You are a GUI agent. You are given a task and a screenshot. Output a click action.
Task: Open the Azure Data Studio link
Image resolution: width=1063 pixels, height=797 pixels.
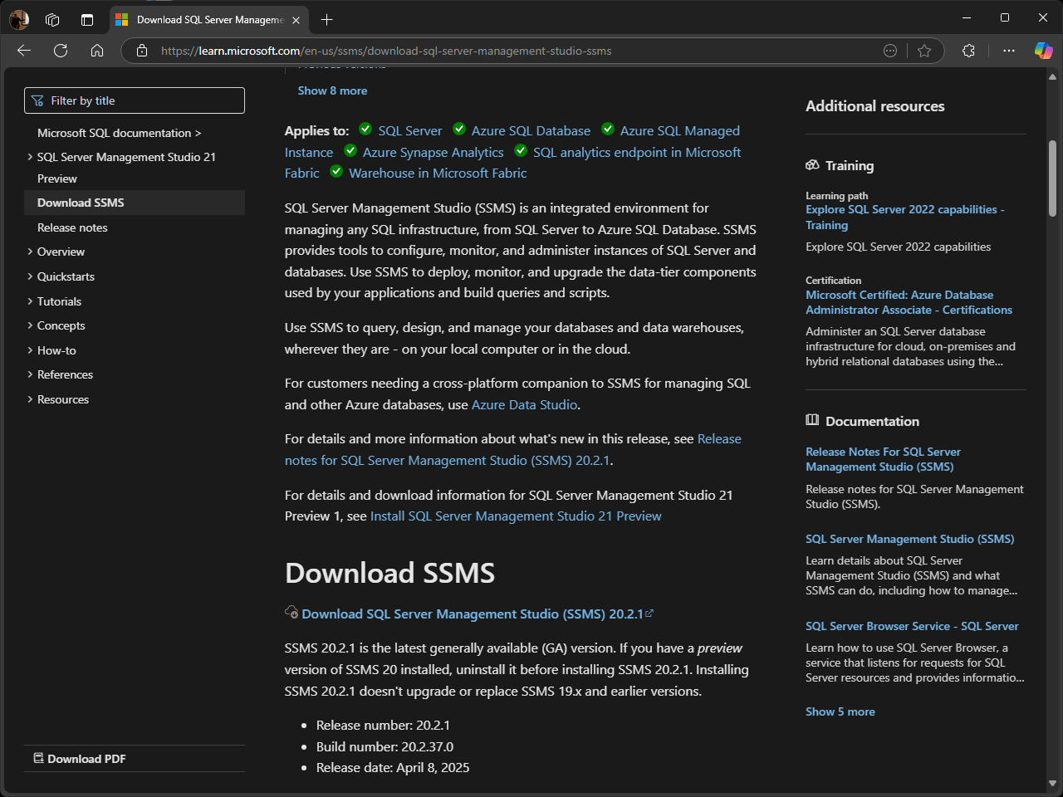click(x=524, y=404)
